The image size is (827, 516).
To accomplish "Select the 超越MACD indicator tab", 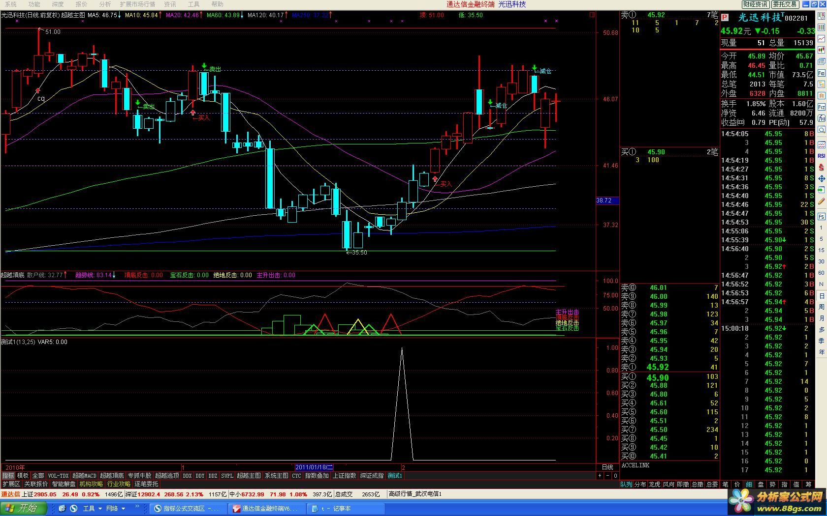I will 85,476.
